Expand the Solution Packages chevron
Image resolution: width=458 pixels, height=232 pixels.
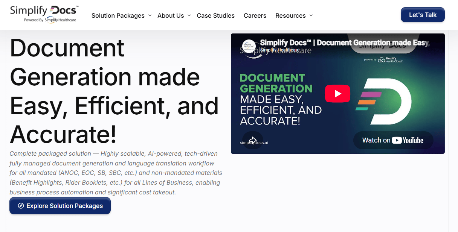(150, 15)
